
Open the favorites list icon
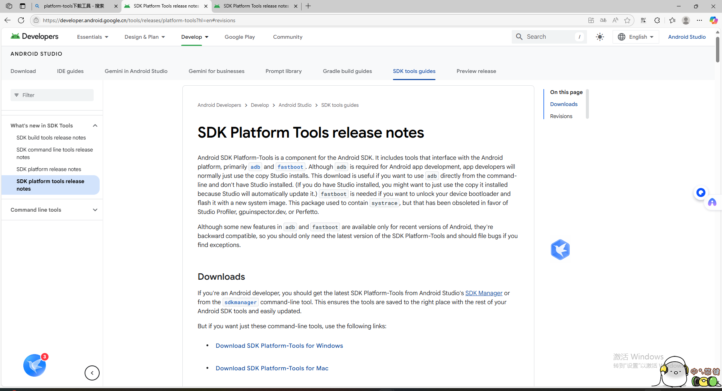[x=672, y=20]
